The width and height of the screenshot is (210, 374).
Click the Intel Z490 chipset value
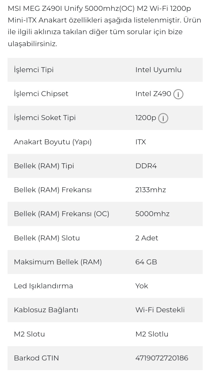point(153,94)
